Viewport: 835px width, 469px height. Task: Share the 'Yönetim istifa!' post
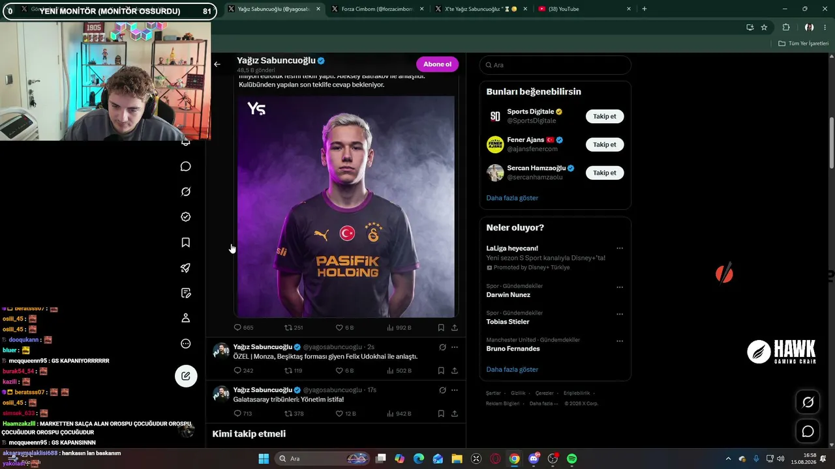[x=455, y=414]
